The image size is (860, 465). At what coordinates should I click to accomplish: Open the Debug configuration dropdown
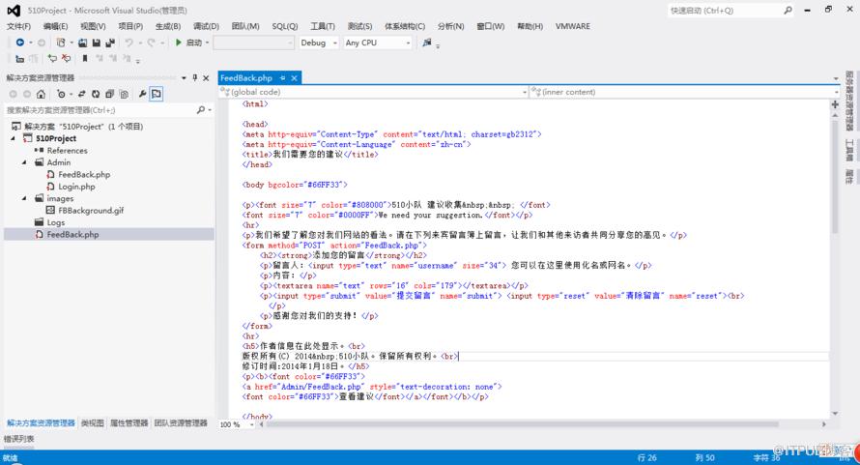click(334, 43)
